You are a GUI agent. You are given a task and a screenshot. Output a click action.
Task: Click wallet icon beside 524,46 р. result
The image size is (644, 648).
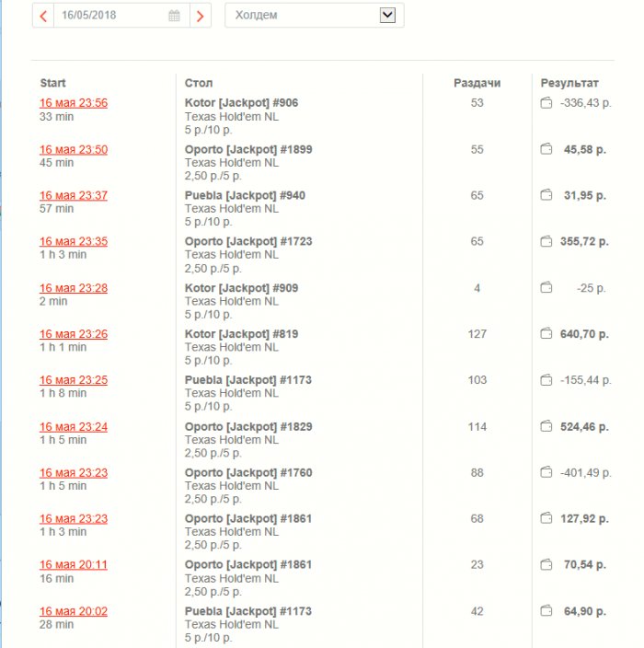pos(546,425)
